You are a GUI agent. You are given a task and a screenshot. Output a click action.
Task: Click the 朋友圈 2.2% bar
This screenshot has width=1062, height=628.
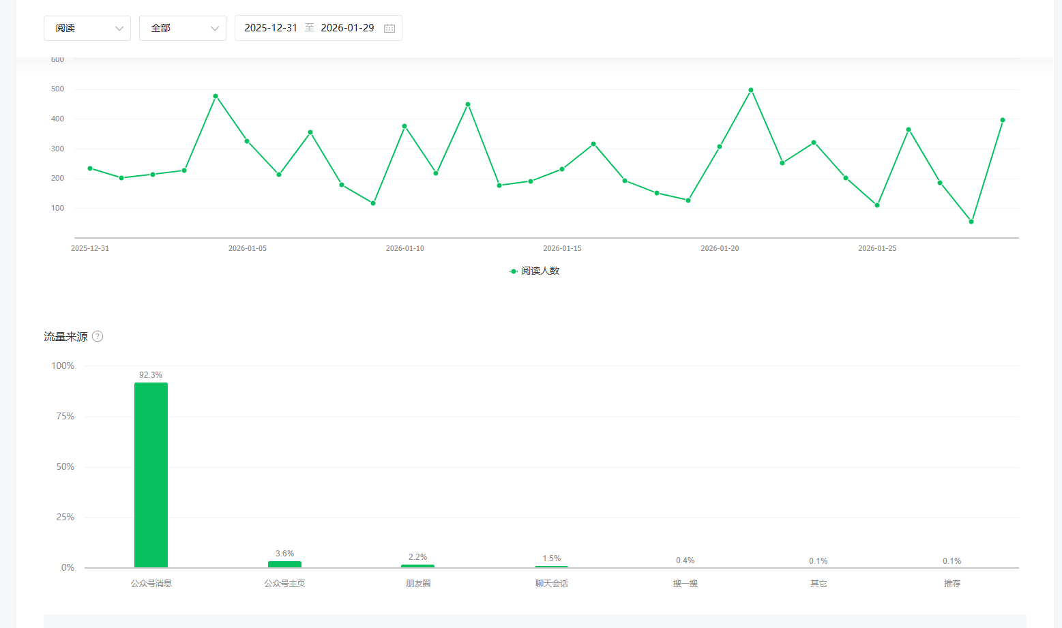pos(417,565)
